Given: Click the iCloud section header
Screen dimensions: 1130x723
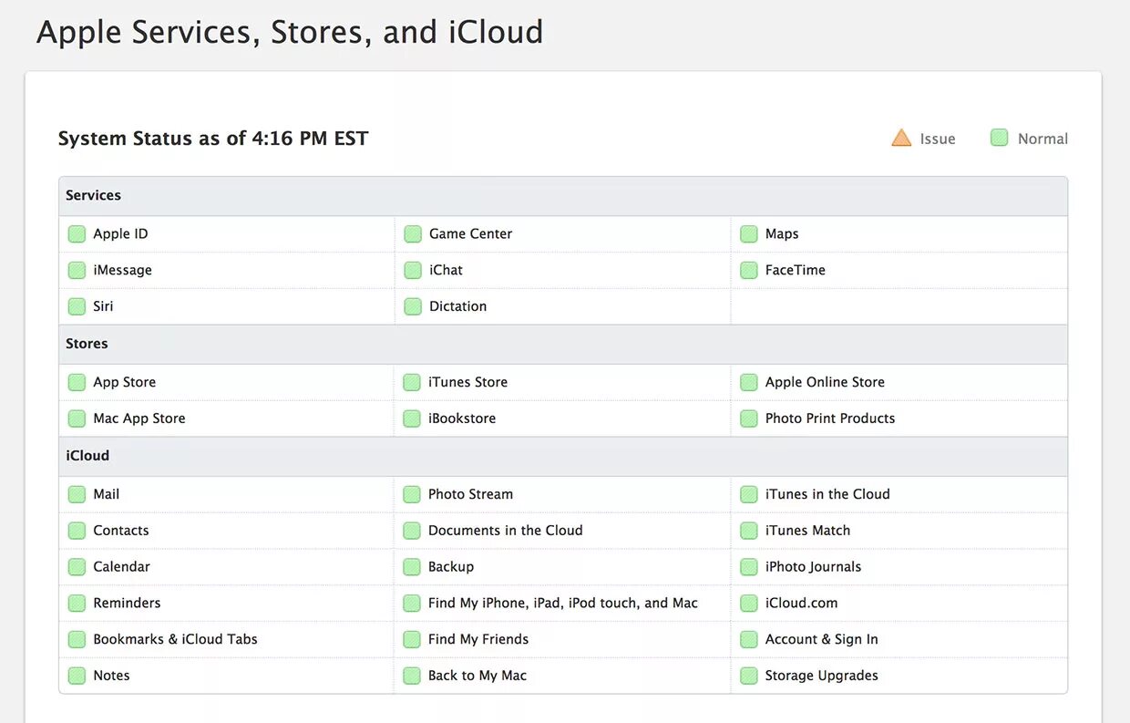Looking at the screenshot, I should tap(87, 456).
